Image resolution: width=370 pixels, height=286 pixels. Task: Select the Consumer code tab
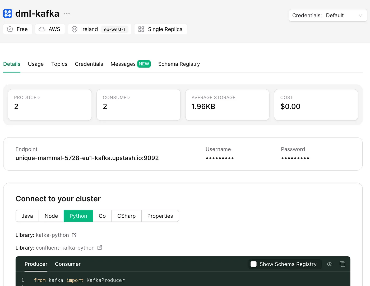[68, 264]
